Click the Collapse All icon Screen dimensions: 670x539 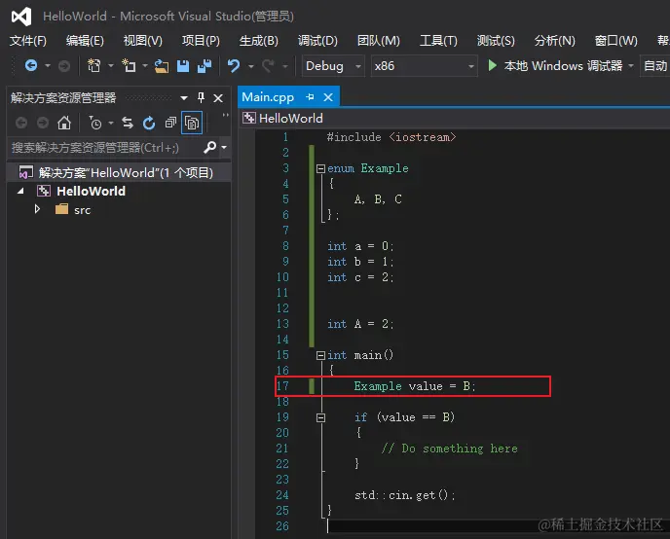[170, 123]
